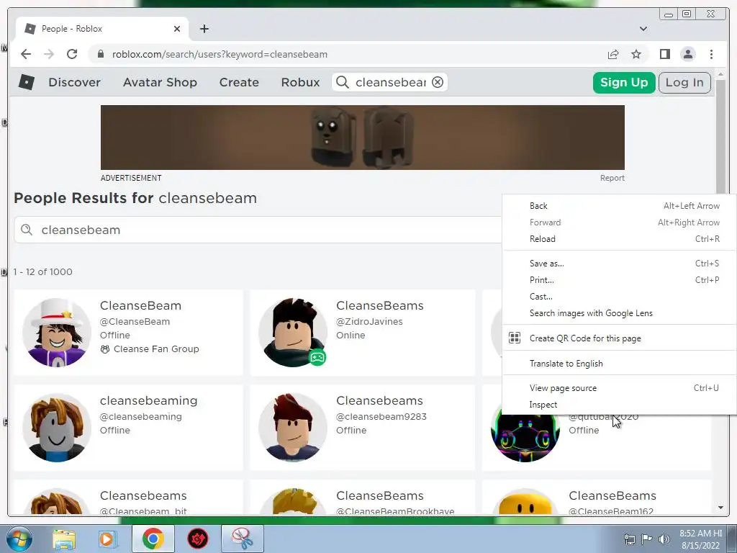Click the browser back arrow
This screenshot has width=737, height=553.
point(26,54)
